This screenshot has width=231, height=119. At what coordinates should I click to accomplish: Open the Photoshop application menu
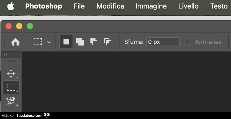coord(43,6)
